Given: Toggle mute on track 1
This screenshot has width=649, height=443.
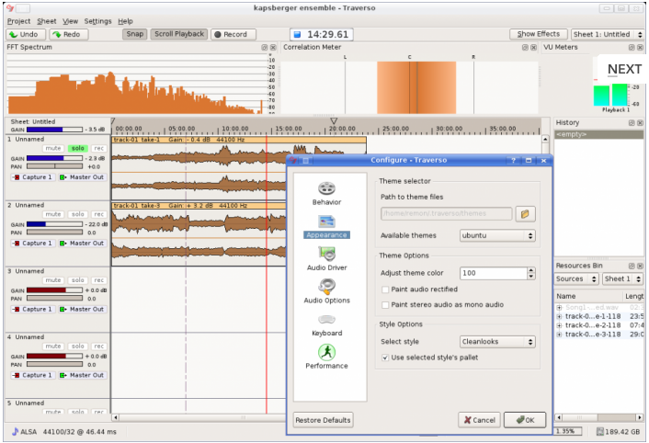Looking at the screenshot, I should coord(53,148).
